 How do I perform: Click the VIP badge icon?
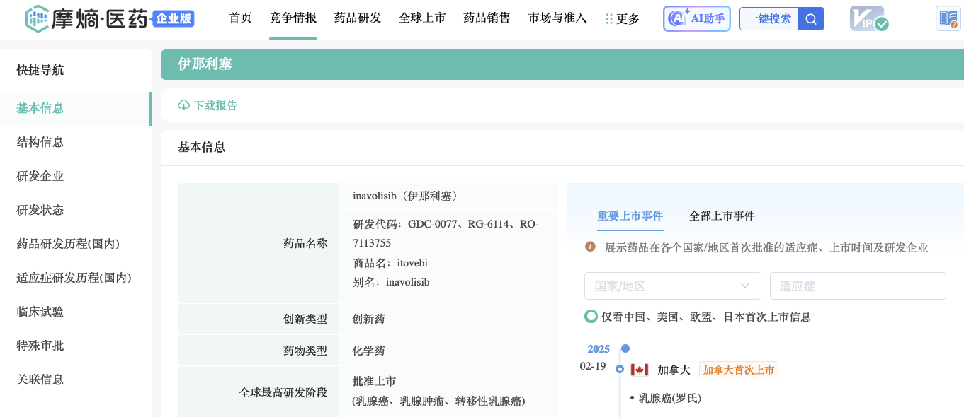tap(868, 19)
